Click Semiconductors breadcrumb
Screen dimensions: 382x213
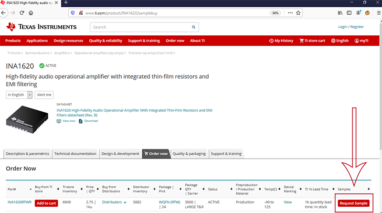(x=37, y=53)
